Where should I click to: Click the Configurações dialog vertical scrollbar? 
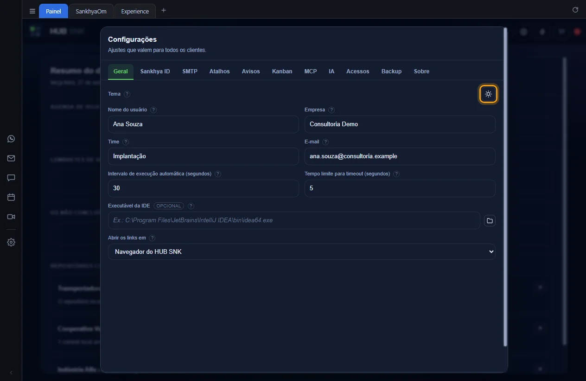click(x=505, y=187)
